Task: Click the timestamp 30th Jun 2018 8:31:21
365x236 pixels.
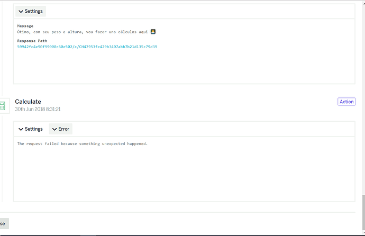Action: [38, 109]
